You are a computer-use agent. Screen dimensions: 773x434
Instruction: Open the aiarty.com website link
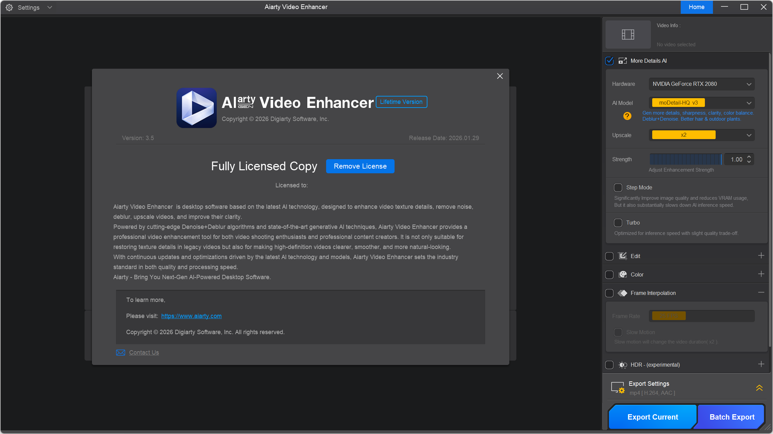pyautogui.click(x=191, y=316)
